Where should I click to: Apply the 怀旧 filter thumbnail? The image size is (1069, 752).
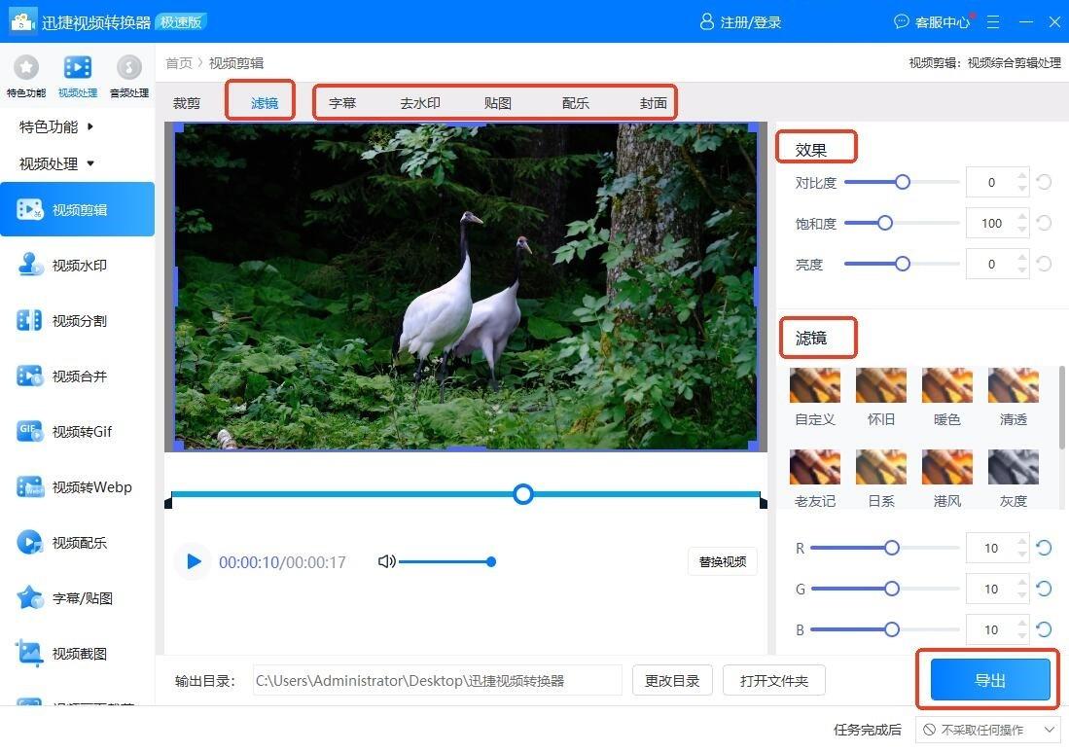pos(880,386)
